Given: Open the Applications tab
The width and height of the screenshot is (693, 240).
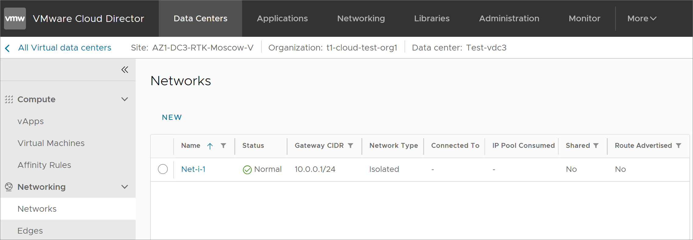Looking at the screenshot, I should 282,19.
